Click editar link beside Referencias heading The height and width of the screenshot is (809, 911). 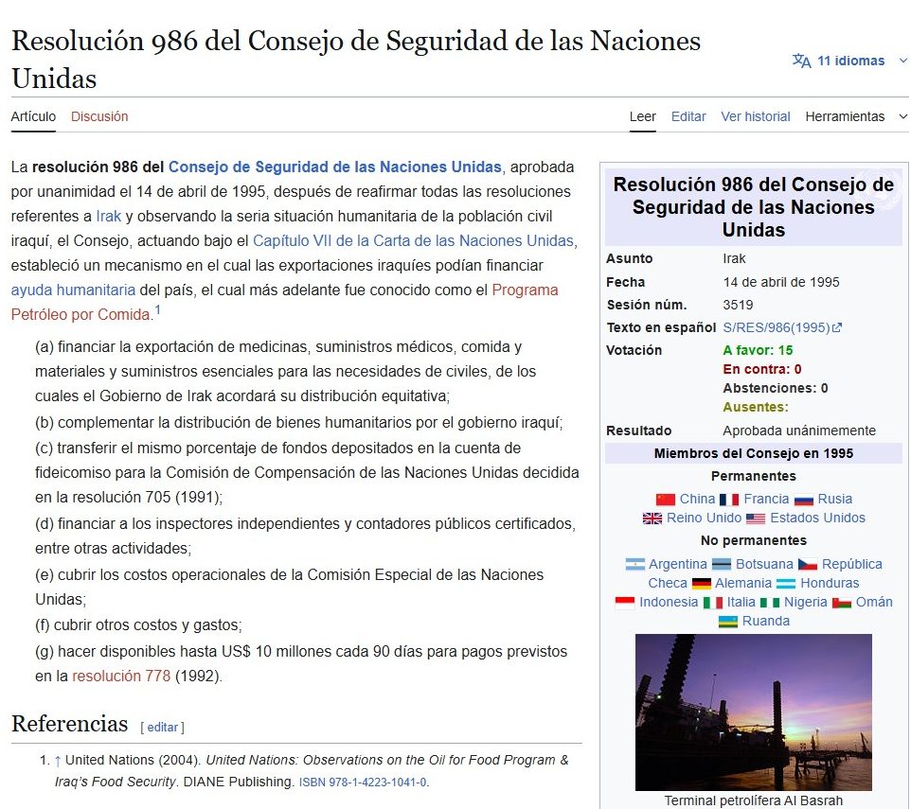(162, 727)
